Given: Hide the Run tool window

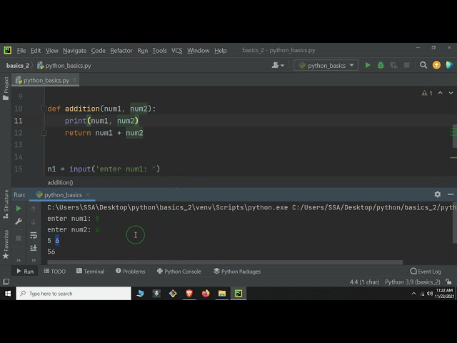Looking at the screenshot, I should [x=451, y=194].
